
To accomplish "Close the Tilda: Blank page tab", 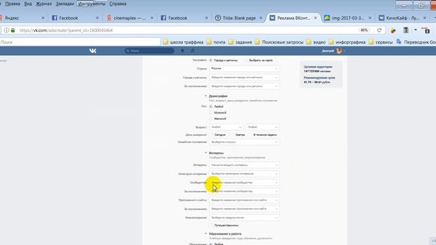I will 261,18.
